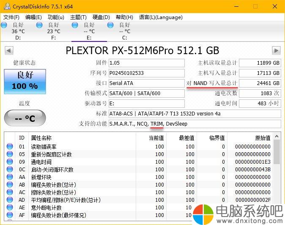Click status orb for attribute 05 重新分配扇区计数
The width and height of the screenshot is (285, 225).
click(10, 154)
